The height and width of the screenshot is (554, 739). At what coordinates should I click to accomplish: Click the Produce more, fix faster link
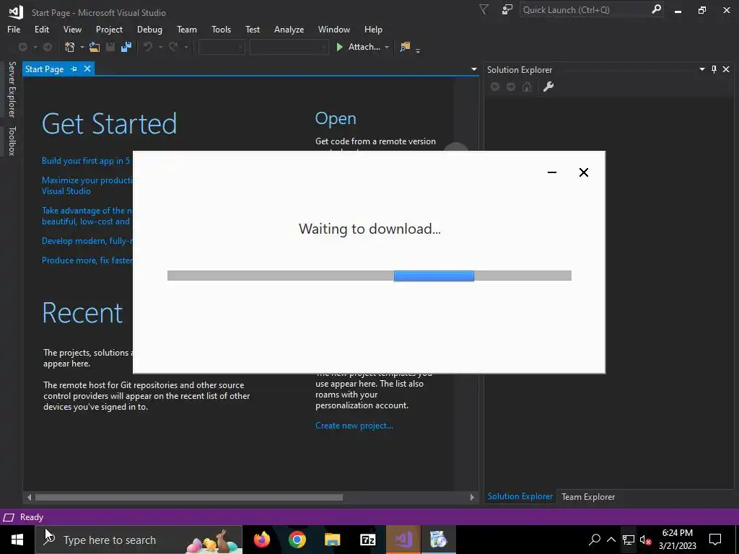tap(87, 260)
